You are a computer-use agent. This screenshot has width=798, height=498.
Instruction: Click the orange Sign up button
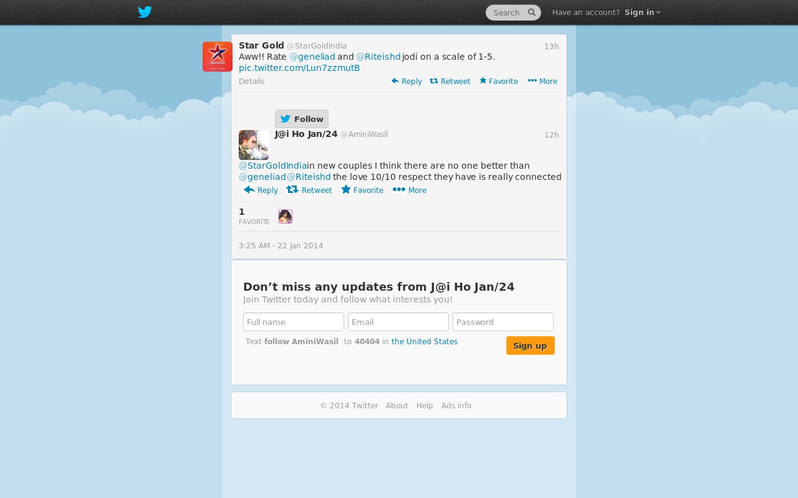pyautogui.click(x=531, y=345)
